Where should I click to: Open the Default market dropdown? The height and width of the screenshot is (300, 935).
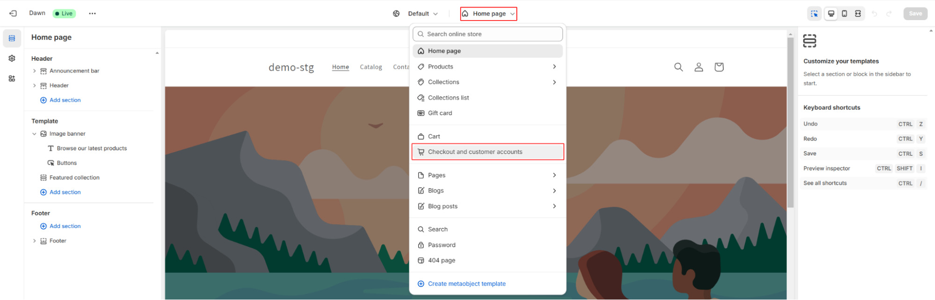(x=422, y=14)
